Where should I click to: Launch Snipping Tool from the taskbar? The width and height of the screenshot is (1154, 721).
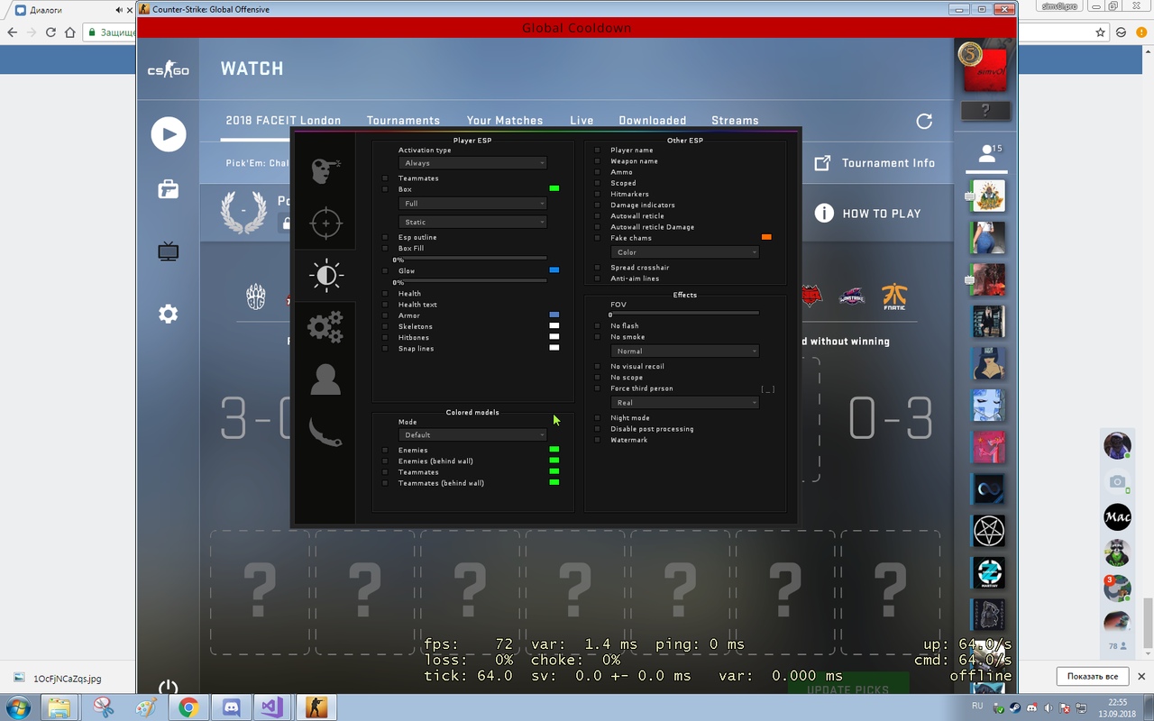tap(103, 707)
